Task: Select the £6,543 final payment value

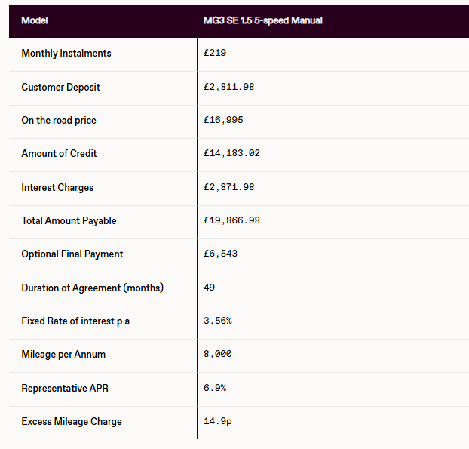Action: 220,254
